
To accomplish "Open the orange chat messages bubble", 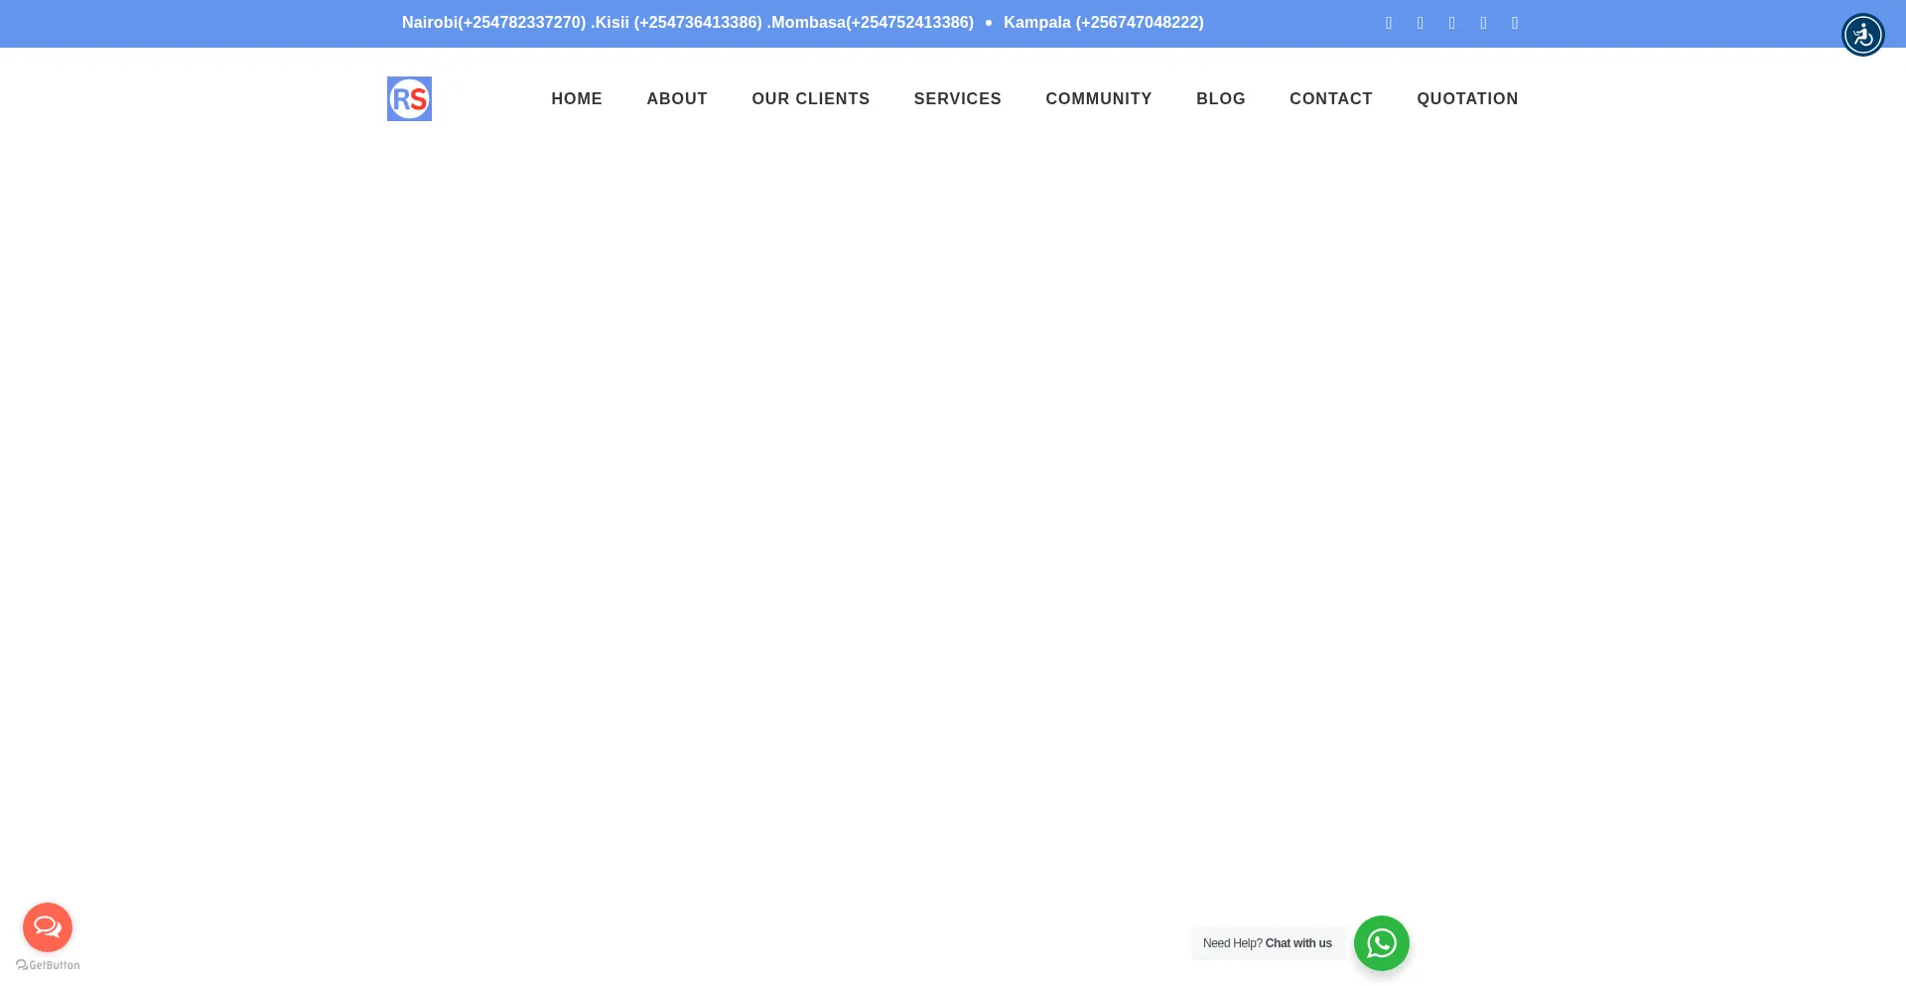I will point(48,927).
